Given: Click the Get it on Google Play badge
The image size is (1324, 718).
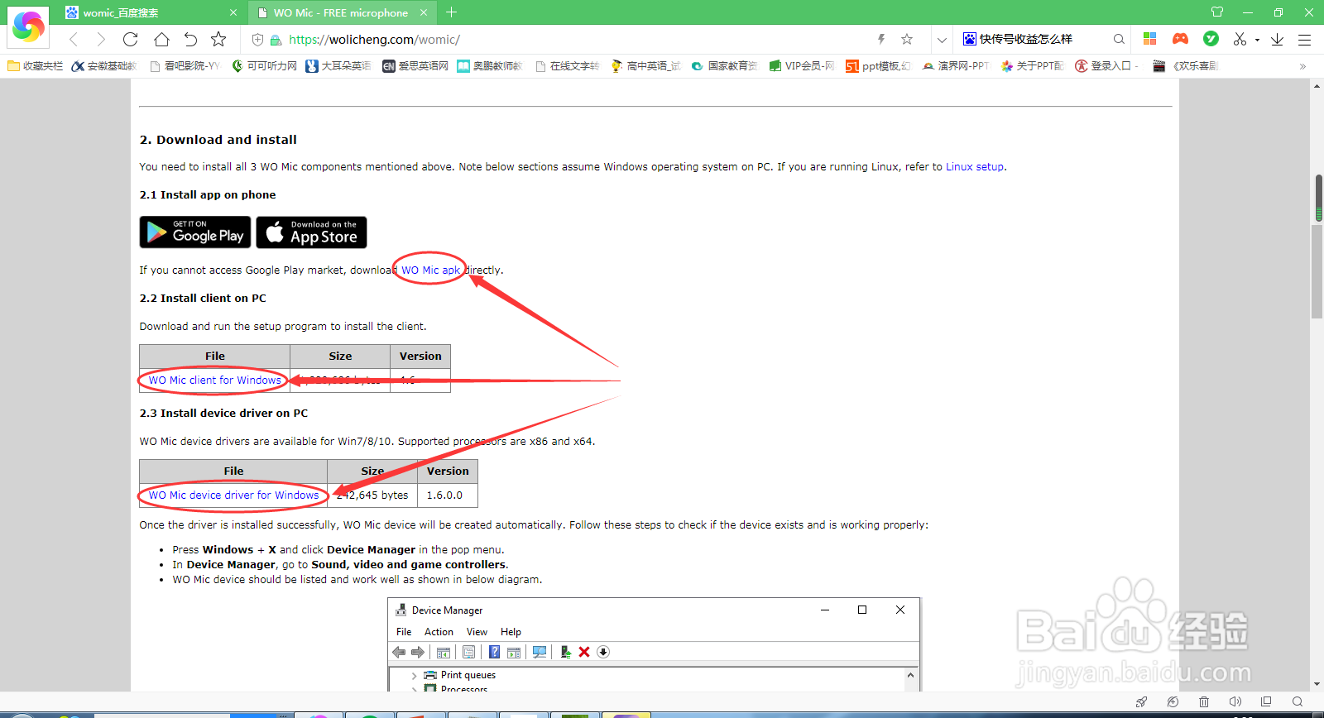Looking at the screenshot, I should [195, 232].
